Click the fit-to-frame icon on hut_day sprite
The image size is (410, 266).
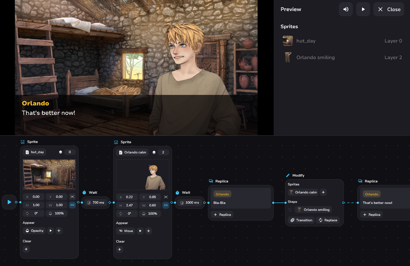click(x=72, y=197)
